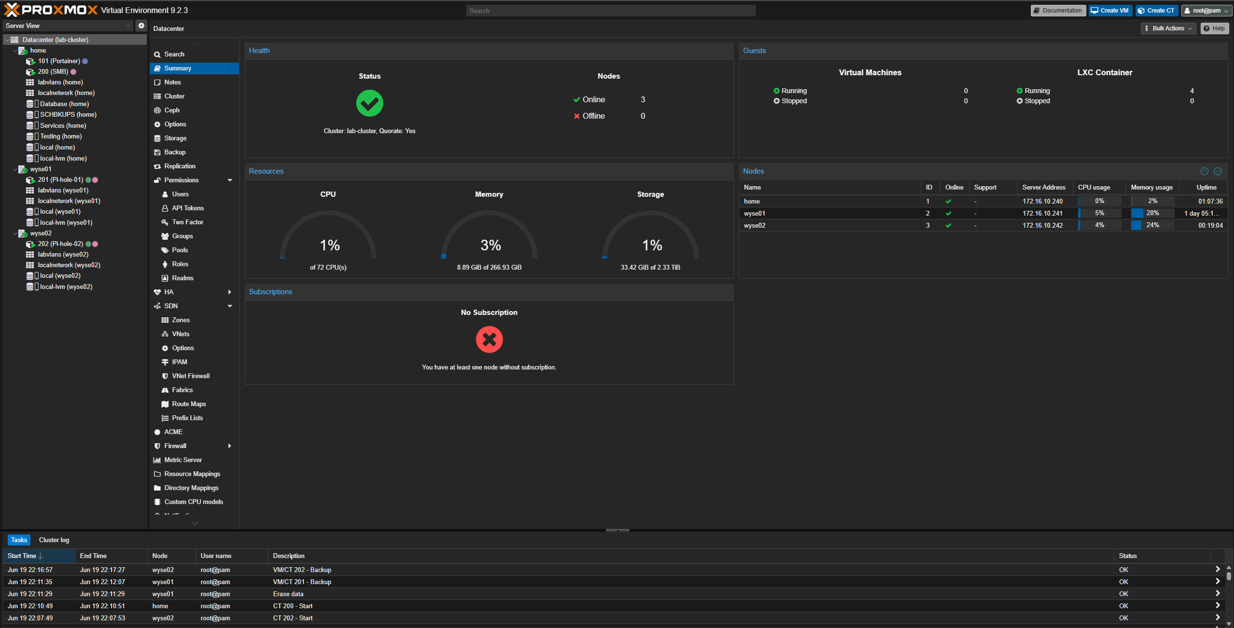Click the Create VM button

click(x=1110, y=11)
